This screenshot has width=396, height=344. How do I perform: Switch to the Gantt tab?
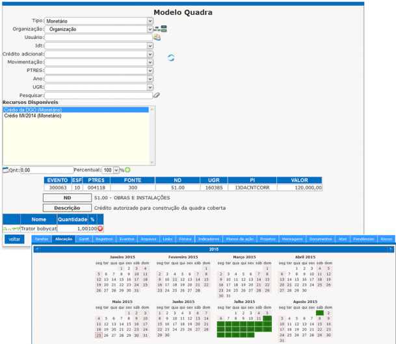84,239
